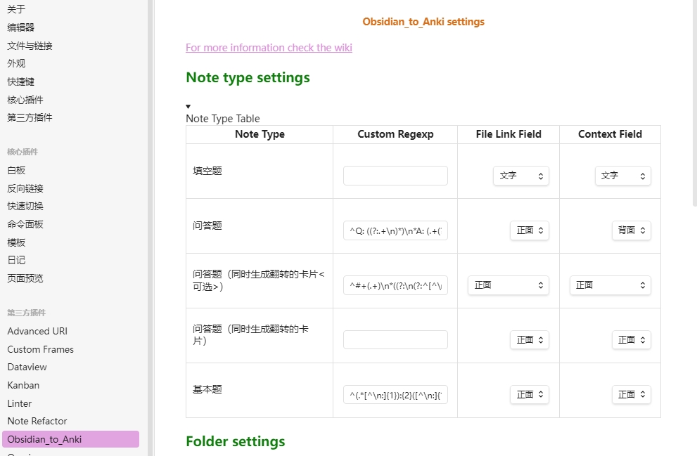Select the Obsidian_to_Anki plugin entry

click(70, 439)
